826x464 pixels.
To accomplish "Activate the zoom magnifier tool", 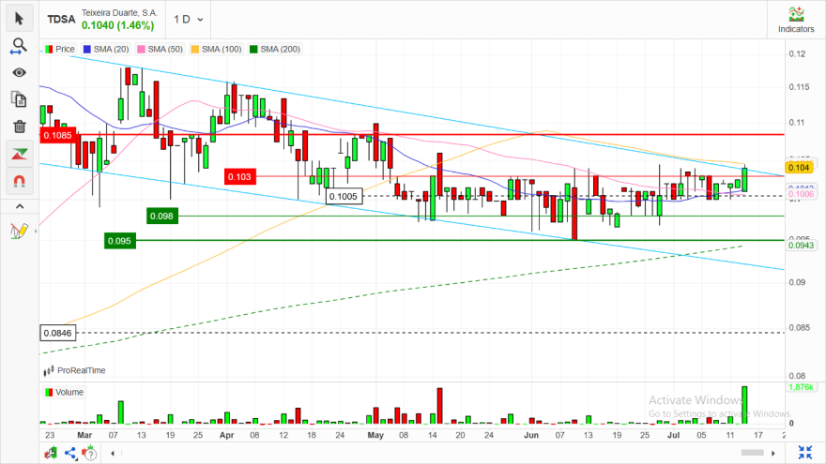I will 19,46.
